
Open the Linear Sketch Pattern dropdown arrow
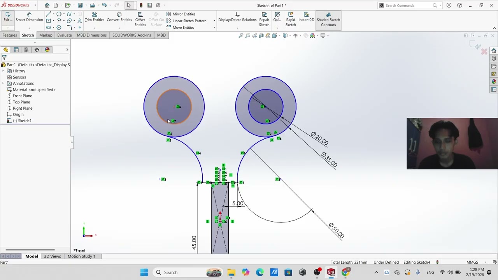(x=214, y=21)
